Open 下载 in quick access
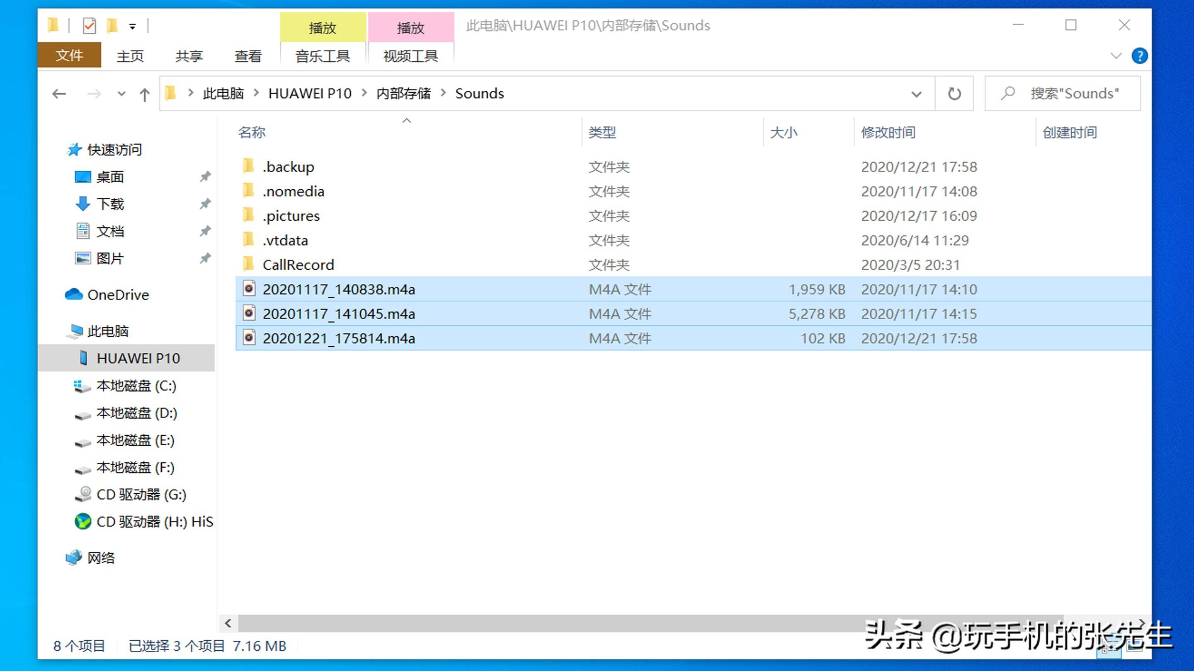1194x671 pixels. pos(110,204)
